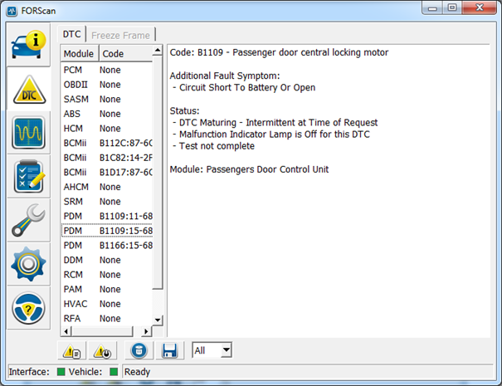
Task: Open the All filter dropdown
Action: (x=212, y=350)
